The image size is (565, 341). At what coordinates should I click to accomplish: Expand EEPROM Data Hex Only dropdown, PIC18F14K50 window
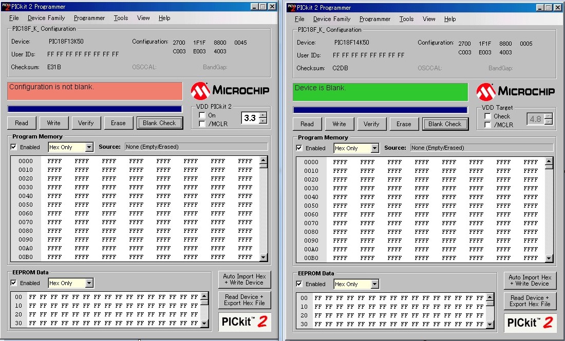click(375, 284)
